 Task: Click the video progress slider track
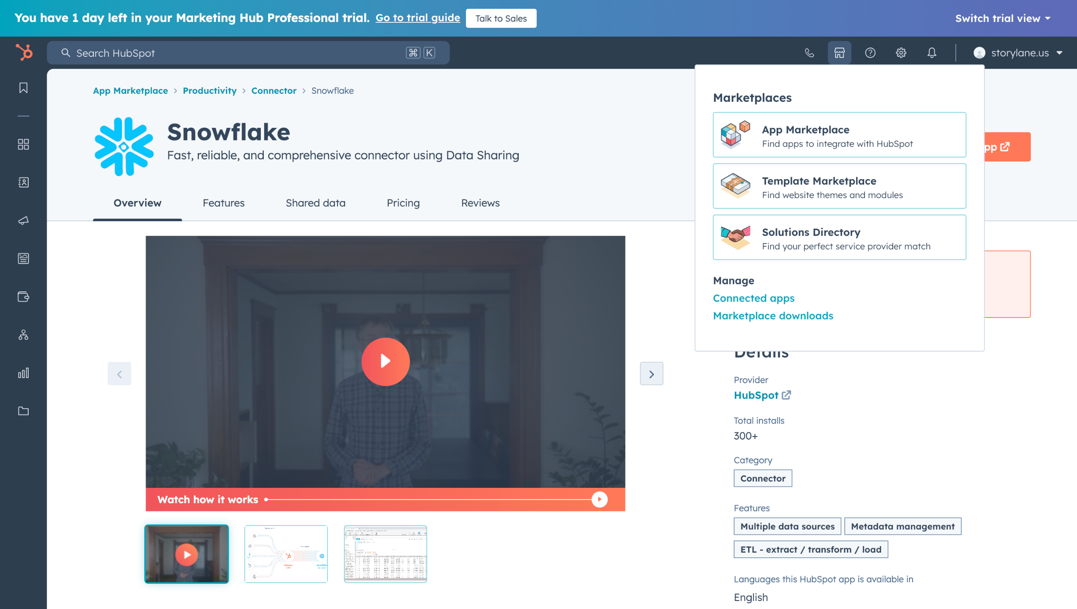click(429, 500)
